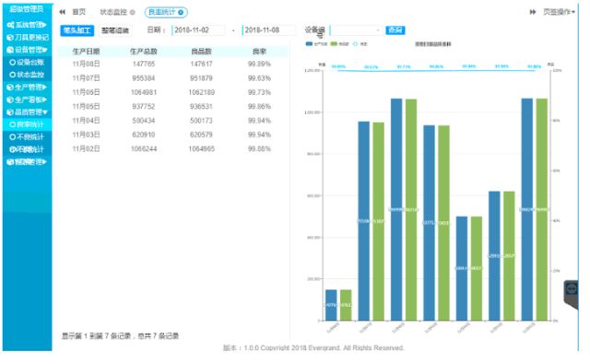Screen dimensions: 590x364
Task: Collapse the 品质管理 sidebar menu
Action: tap(27, 112)
